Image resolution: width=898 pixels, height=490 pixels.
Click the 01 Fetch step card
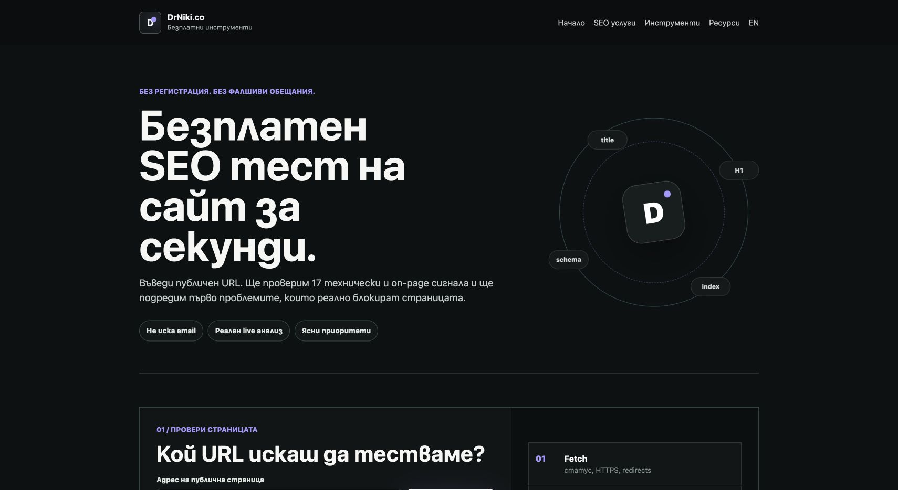[635, 464]
